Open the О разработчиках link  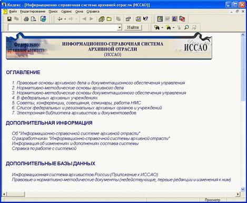click(x=91, y=138)
